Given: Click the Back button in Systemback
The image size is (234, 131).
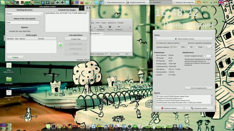Looking at the screenshot, I should [x=15, y=57].
